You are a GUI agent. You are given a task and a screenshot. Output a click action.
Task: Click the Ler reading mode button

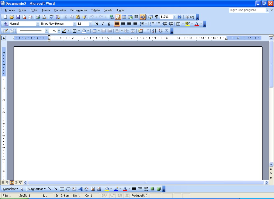click(190, 17)
